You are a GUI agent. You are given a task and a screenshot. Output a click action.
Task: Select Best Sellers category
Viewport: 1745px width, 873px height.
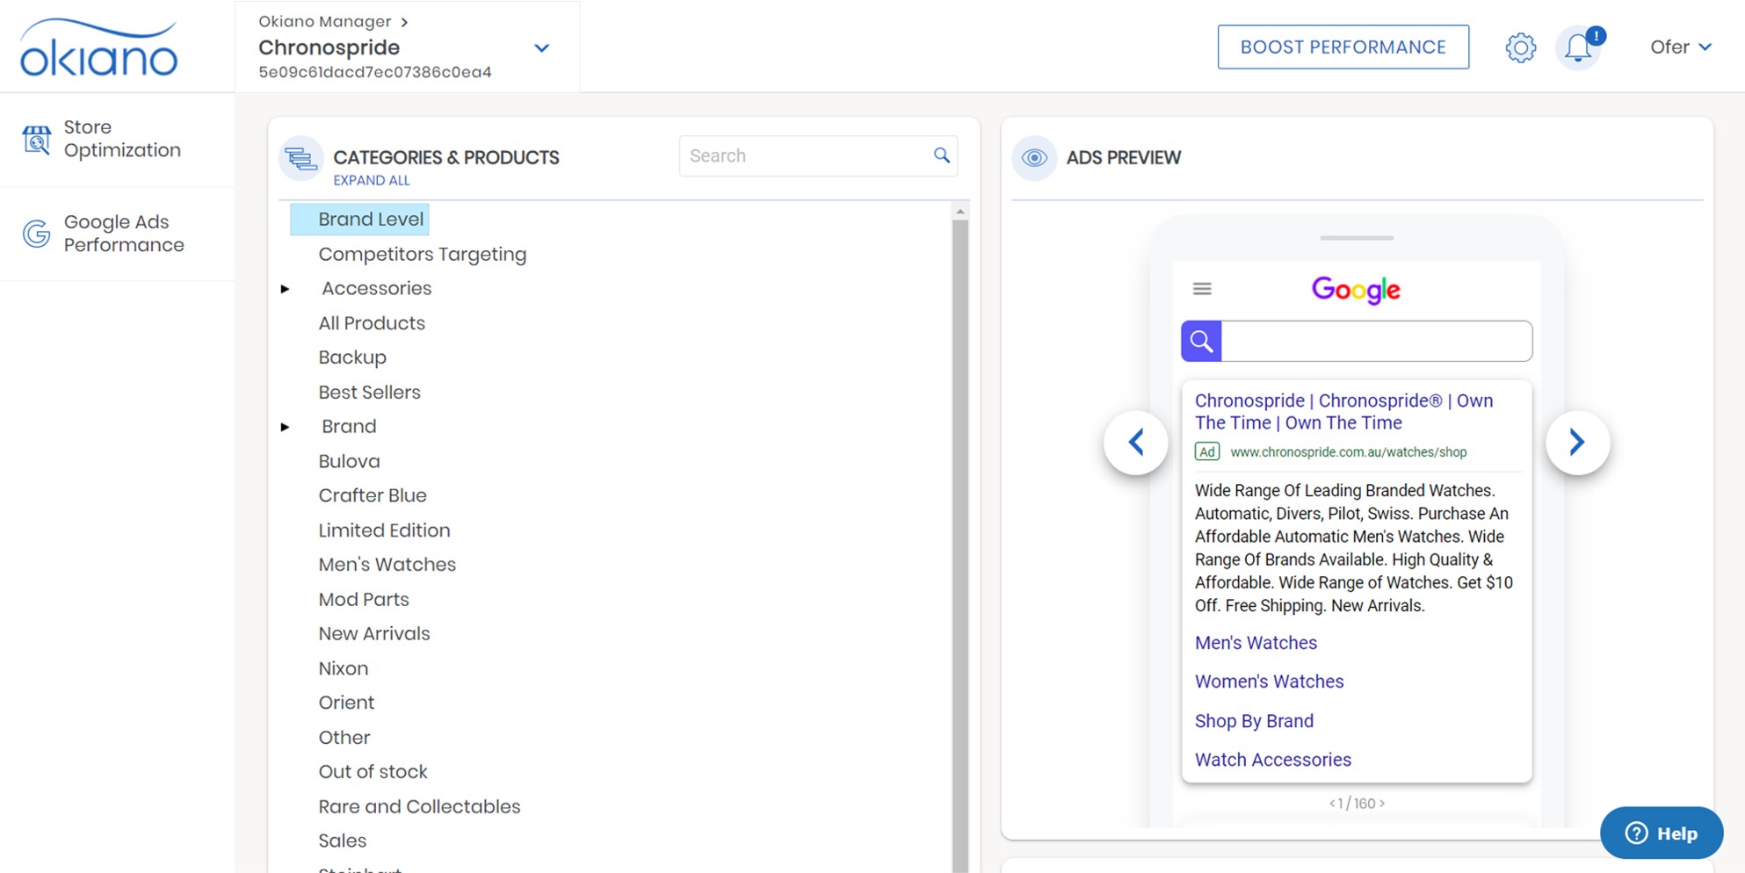[x=369, y=393]
